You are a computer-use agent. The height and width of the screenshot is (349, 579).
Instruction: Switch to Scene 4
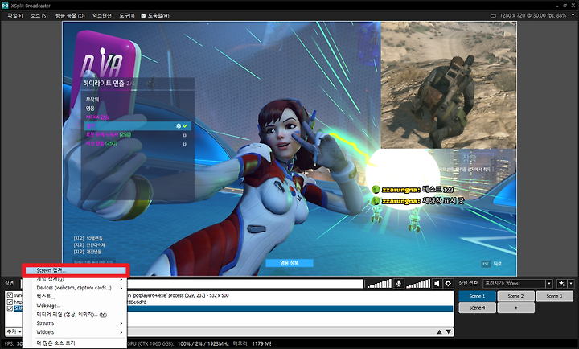[477, 308]
